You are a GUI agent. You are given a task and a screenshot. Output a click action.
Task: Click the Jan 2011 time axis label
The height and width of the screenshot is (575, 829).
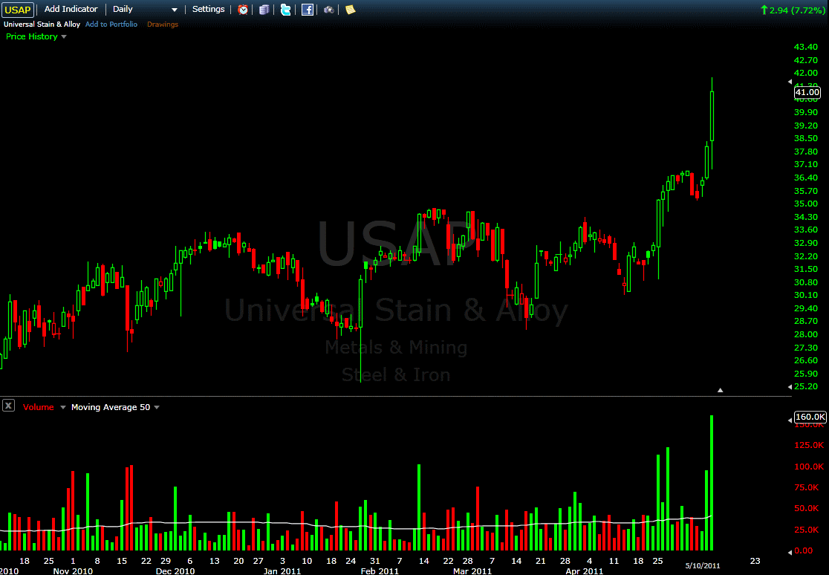pyautogui.click(x=282, y=571)
